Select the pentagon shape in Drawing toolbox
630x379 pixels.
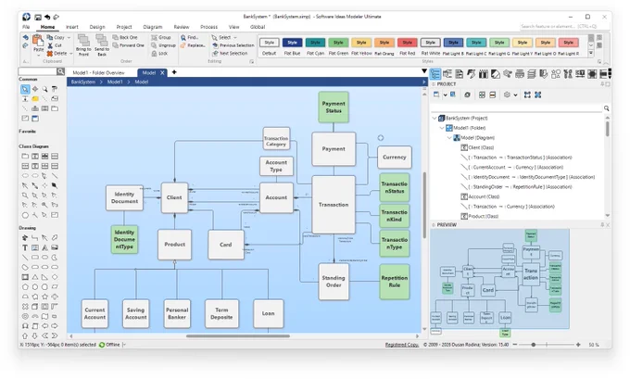pyautogui.click(x=25, y=287)
